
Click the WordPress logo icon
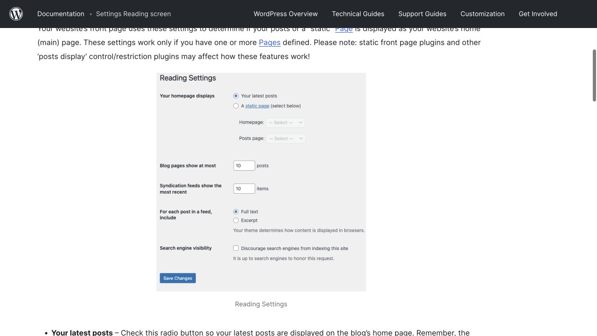16,14
